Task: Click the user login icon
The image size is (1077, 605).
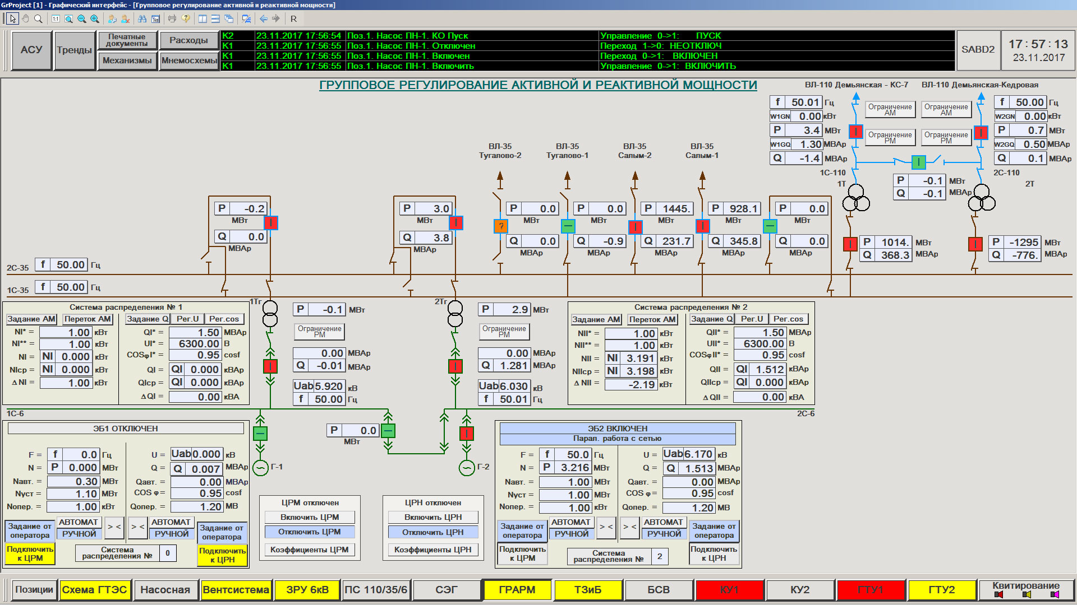Action: click(112, 18)
